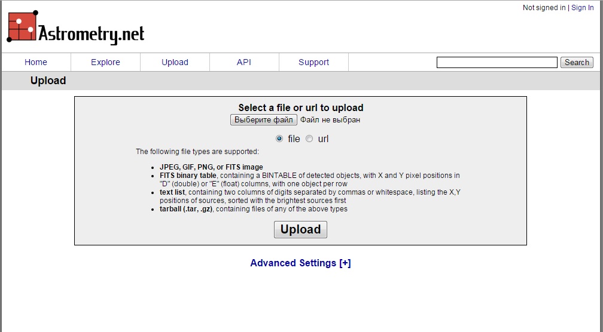603x332 pixels.
Task: Expand Advanced Settings [+]
Action: point(300,263)
